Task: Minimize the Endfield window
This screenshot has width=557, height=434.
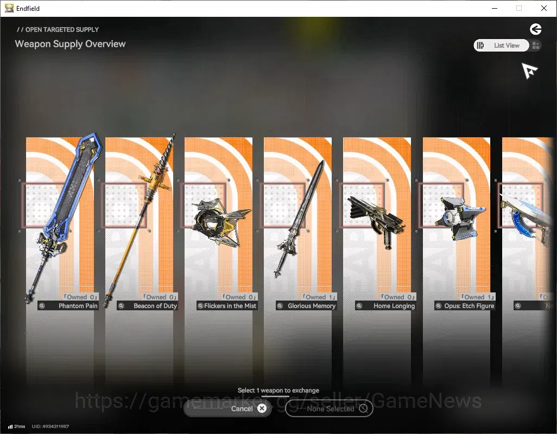Action: click(494, 8)
